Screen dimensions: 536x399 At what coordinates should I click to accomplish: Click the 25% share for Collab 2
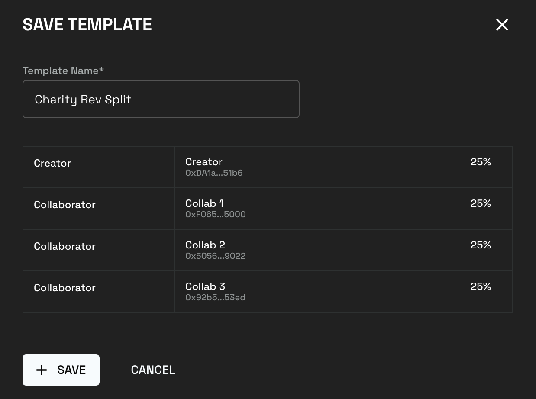click(481, 245)
